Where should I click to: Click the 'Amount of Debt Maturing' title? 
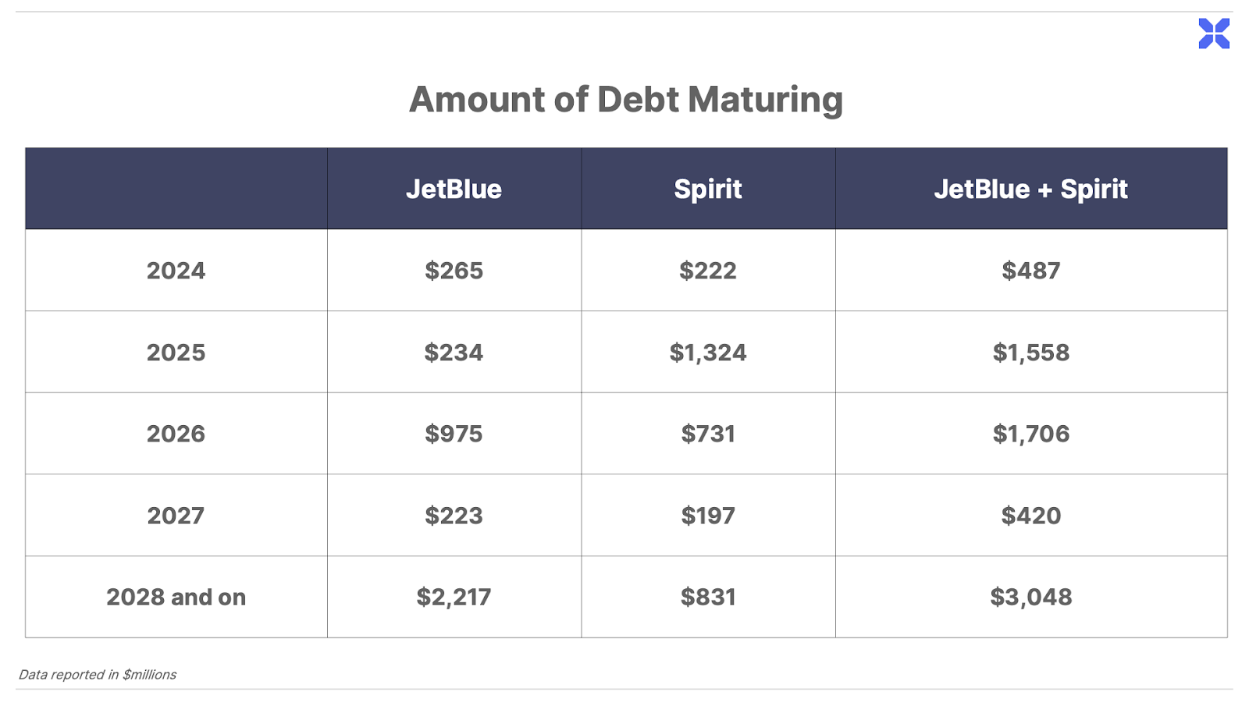coord(625,100)
